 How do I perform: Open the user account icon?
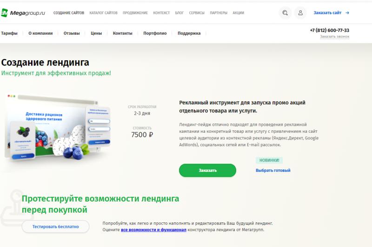300,13
